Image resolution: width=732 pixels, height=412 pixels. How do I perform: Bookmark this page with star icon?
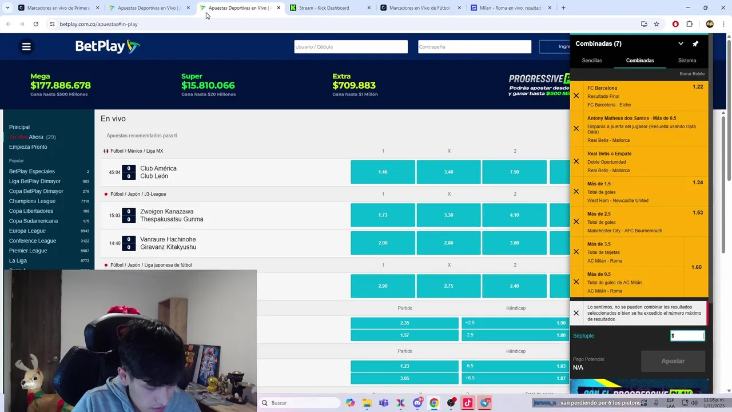(657, 24)
